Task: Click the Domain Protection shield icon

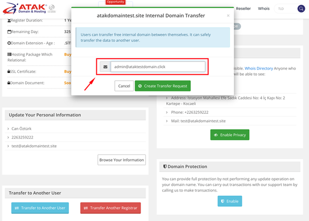Action: coord(165,166)
